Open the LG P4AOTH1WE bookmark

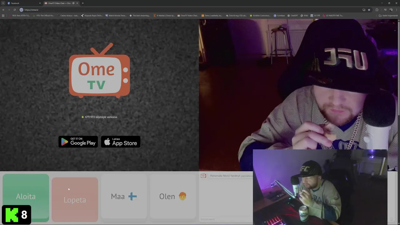coord(333,15)
